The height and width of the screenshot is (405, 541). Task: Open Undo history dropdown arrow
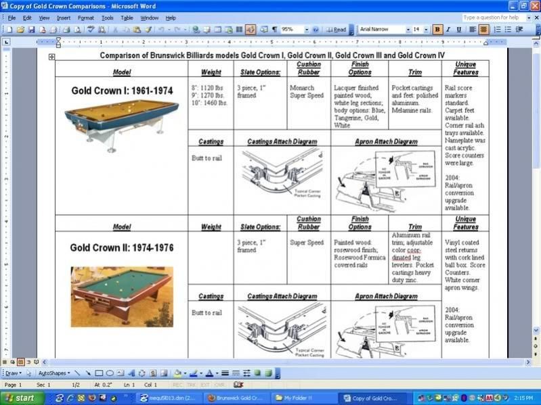pos(169,30)
